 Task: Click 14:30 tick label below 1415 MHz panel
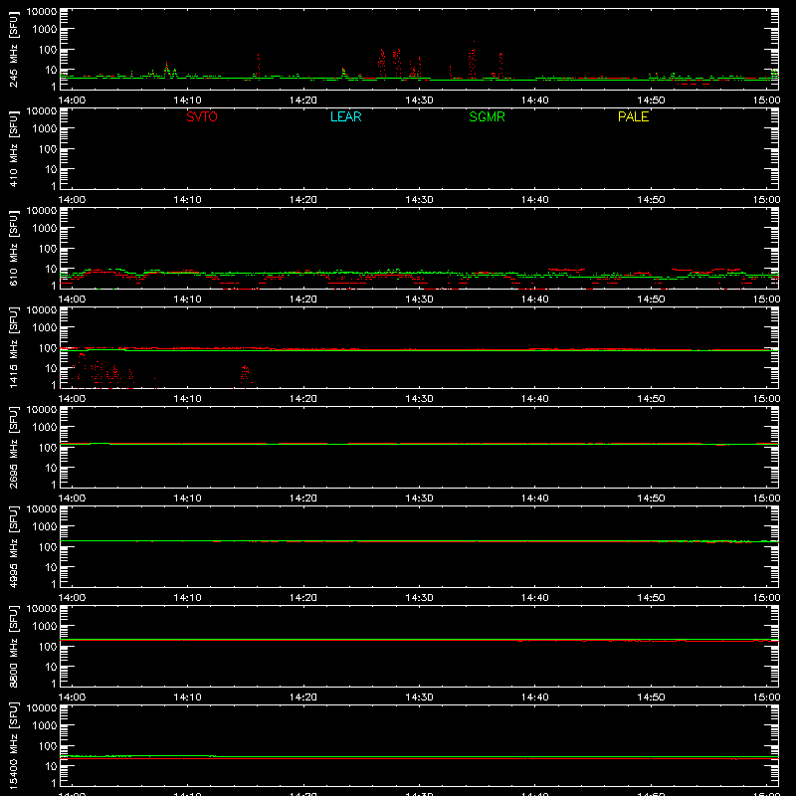point(419,399)
